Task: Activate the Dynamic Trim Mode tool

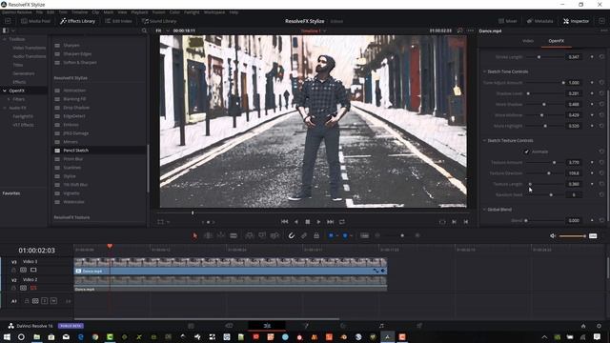Action: tap(220, 235)
